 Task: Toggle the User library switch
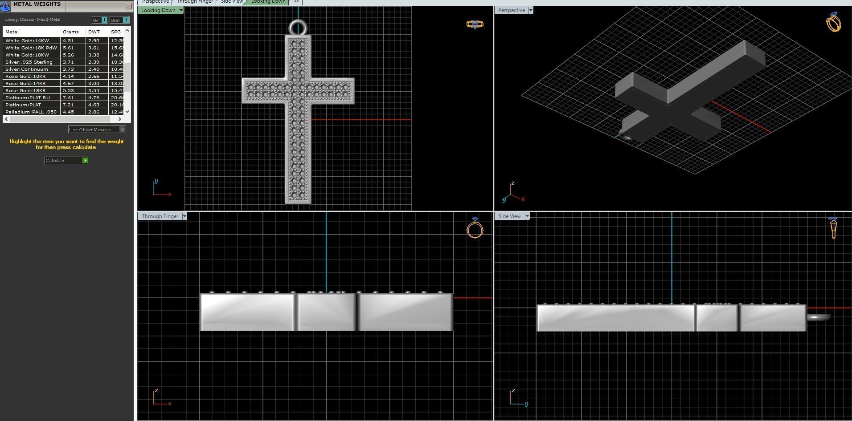point(119,20)
